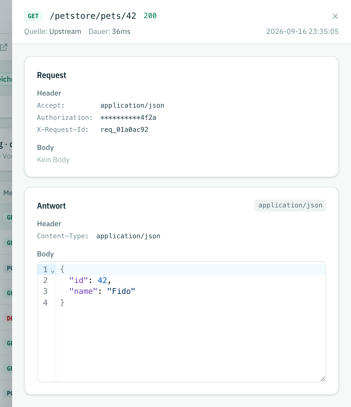Click the value 42 in JSON body
Viewport: 351px width, 407px height.
(102, 280)
